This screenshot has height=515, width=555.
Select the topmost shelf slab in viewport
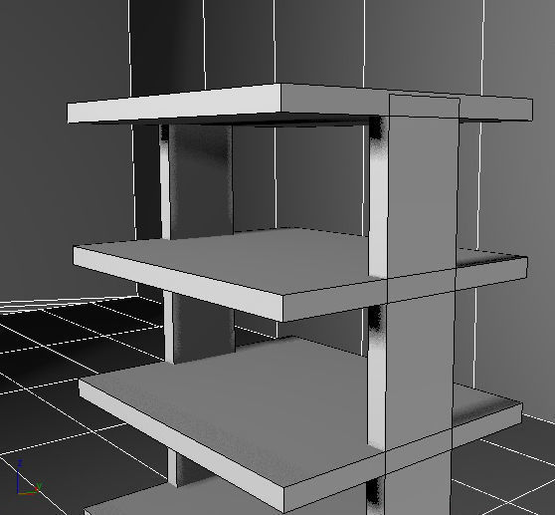[x=299, y=104]
